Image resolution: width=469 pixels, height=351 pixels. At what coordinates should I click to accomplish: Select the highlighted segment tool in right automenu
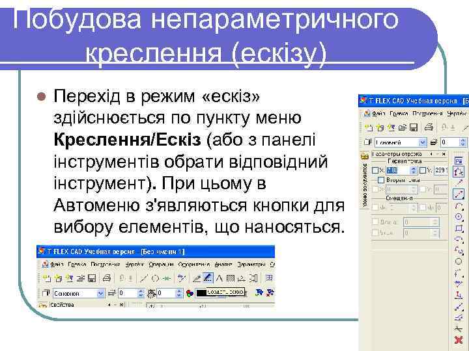pyautogui.click(x=459, y=194)
